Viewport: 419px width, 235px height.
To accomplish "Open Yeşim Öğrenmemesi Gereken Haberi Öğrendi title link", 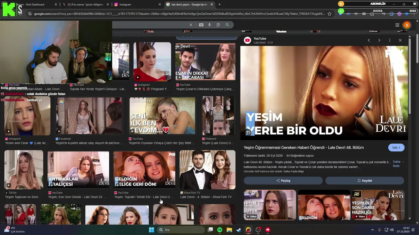I will [303, 148].
